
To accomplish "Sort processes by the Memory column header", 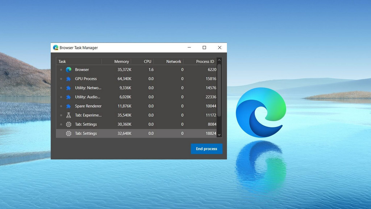I will pyautogui.click(x=116, y=61).
